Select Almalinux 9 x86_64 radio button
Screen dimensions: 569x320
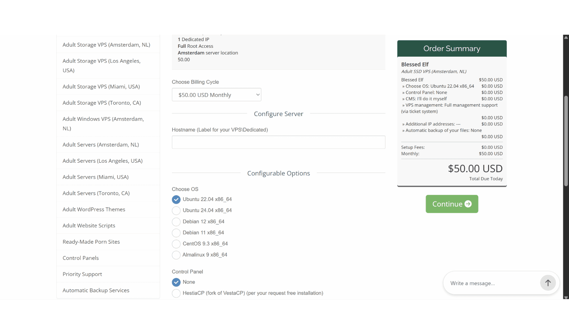point(176,255)
